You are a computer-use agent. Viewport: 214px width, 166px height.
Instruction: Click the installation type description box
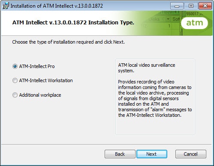click(x=155, y=97)
